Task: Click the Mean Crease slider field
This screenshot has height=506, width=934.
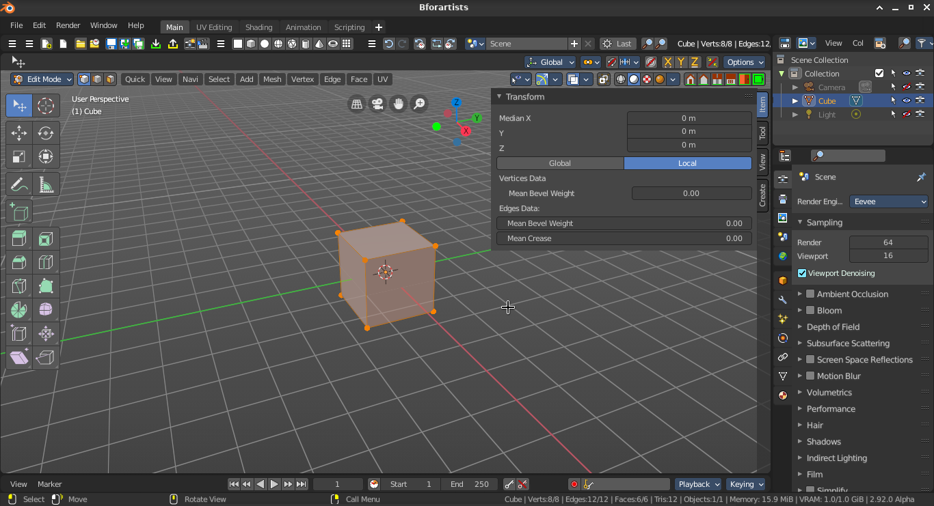Action: [624, 238]
